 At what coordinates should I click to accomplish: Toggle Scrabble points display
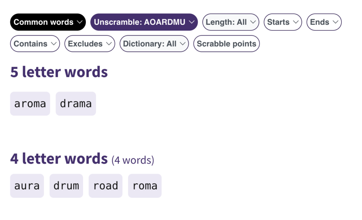(226, 44)
